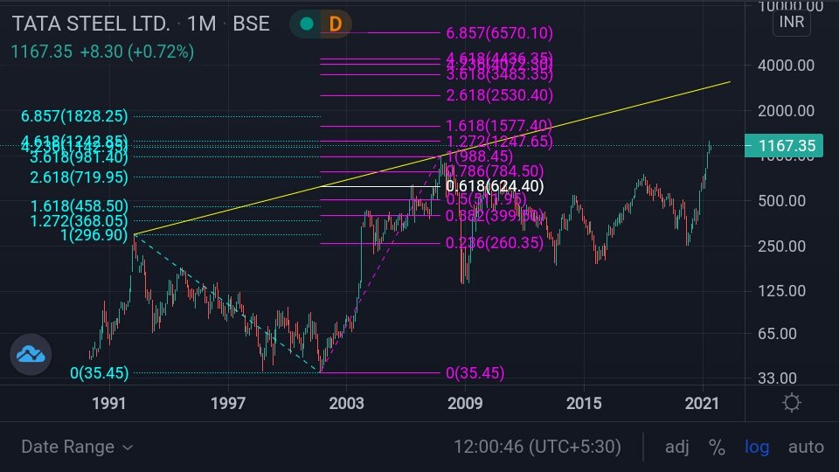Select the cyan 6.857(1828.25) level label

click(x=74, y=116)
